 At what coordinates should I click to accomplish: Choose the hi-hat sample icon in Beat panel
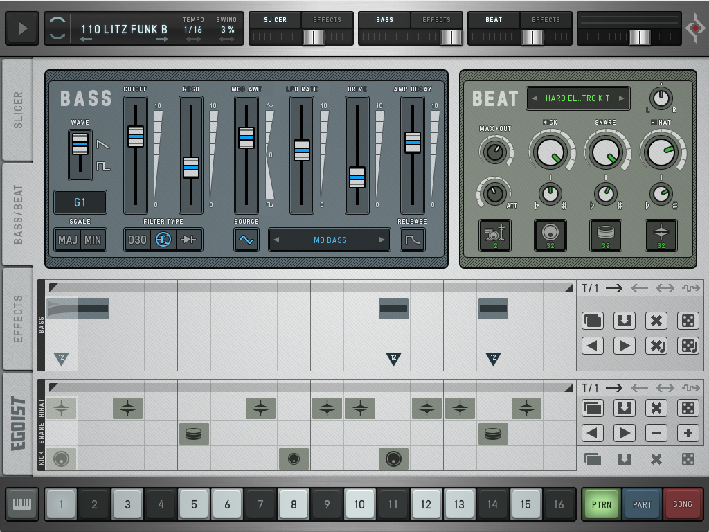661,236
